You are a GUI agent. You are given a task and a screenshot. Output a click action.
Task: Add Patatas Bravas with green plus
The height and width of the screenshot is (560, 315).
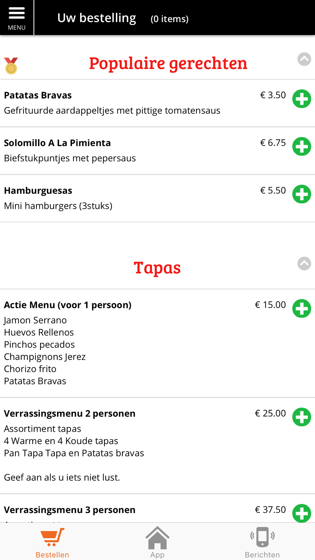[301, 99]
